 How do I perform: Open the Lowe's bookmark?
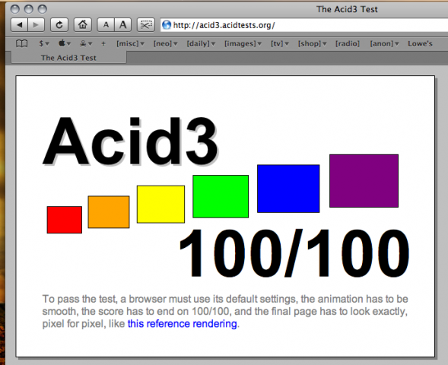[420, 43]
